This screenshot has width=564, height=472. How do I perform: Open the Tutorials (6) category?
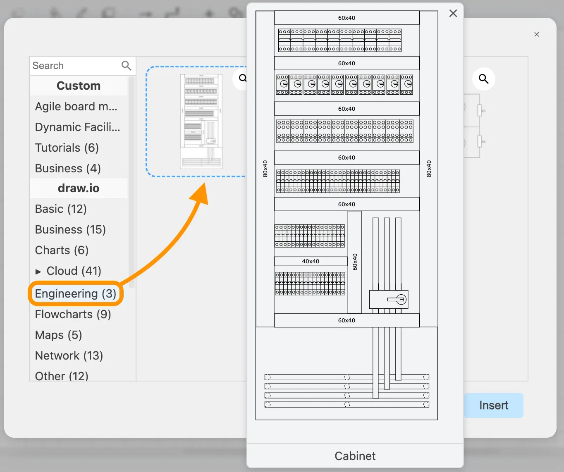coord(67,148)
